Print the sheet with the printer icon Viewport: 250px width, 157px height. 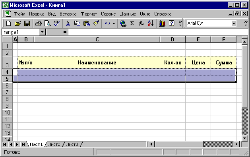click(x=39, y=23)
